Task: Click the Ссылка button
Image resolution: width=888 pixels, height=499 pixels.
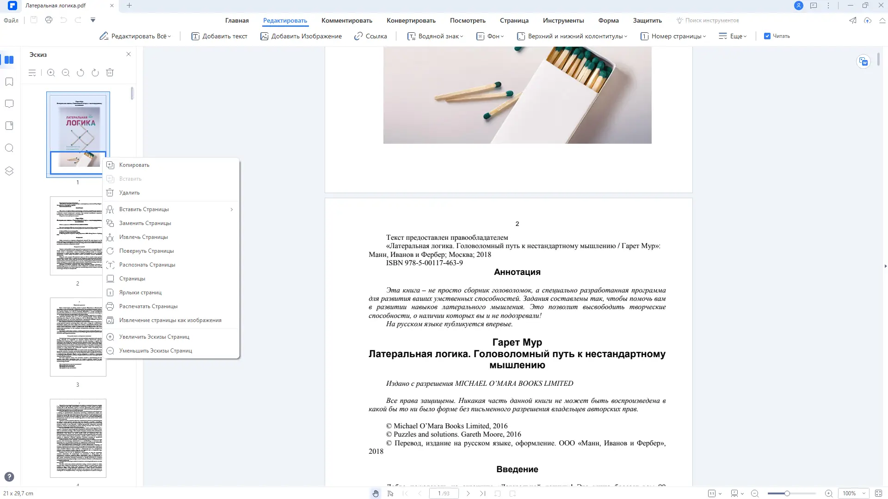Action: click(370, 36)
